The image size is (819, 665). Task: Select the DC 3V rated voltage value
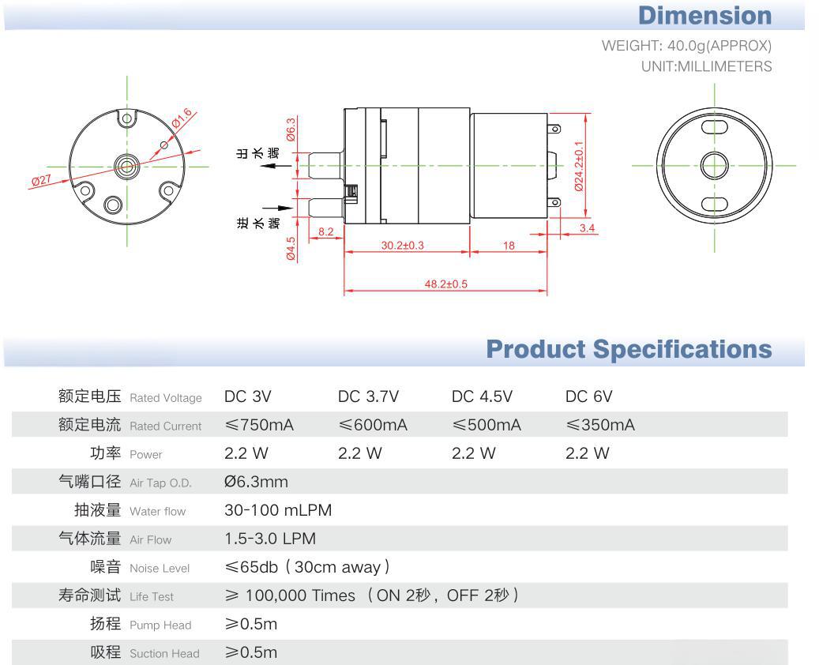pyautogui.click(x=248, y=396)
